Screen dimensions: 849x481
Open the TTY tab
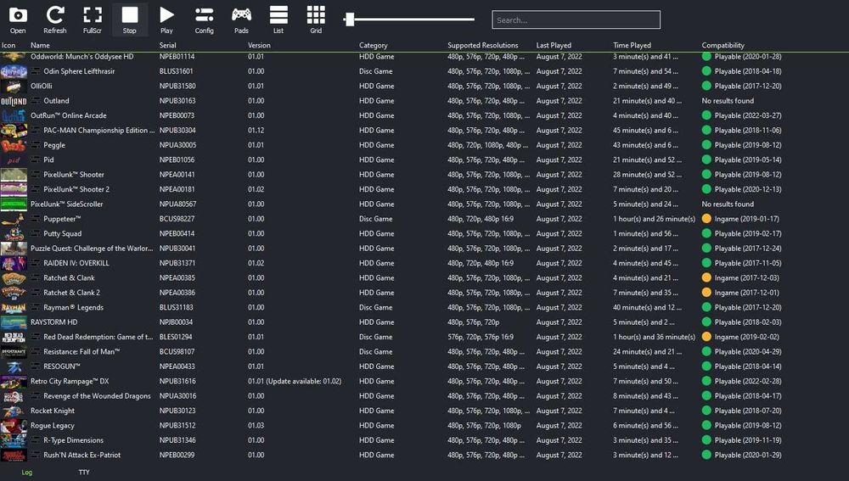point(84,473)
